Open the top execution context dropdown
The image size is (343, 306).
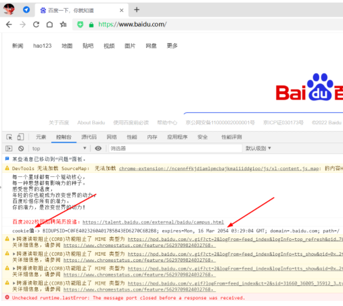59,148
